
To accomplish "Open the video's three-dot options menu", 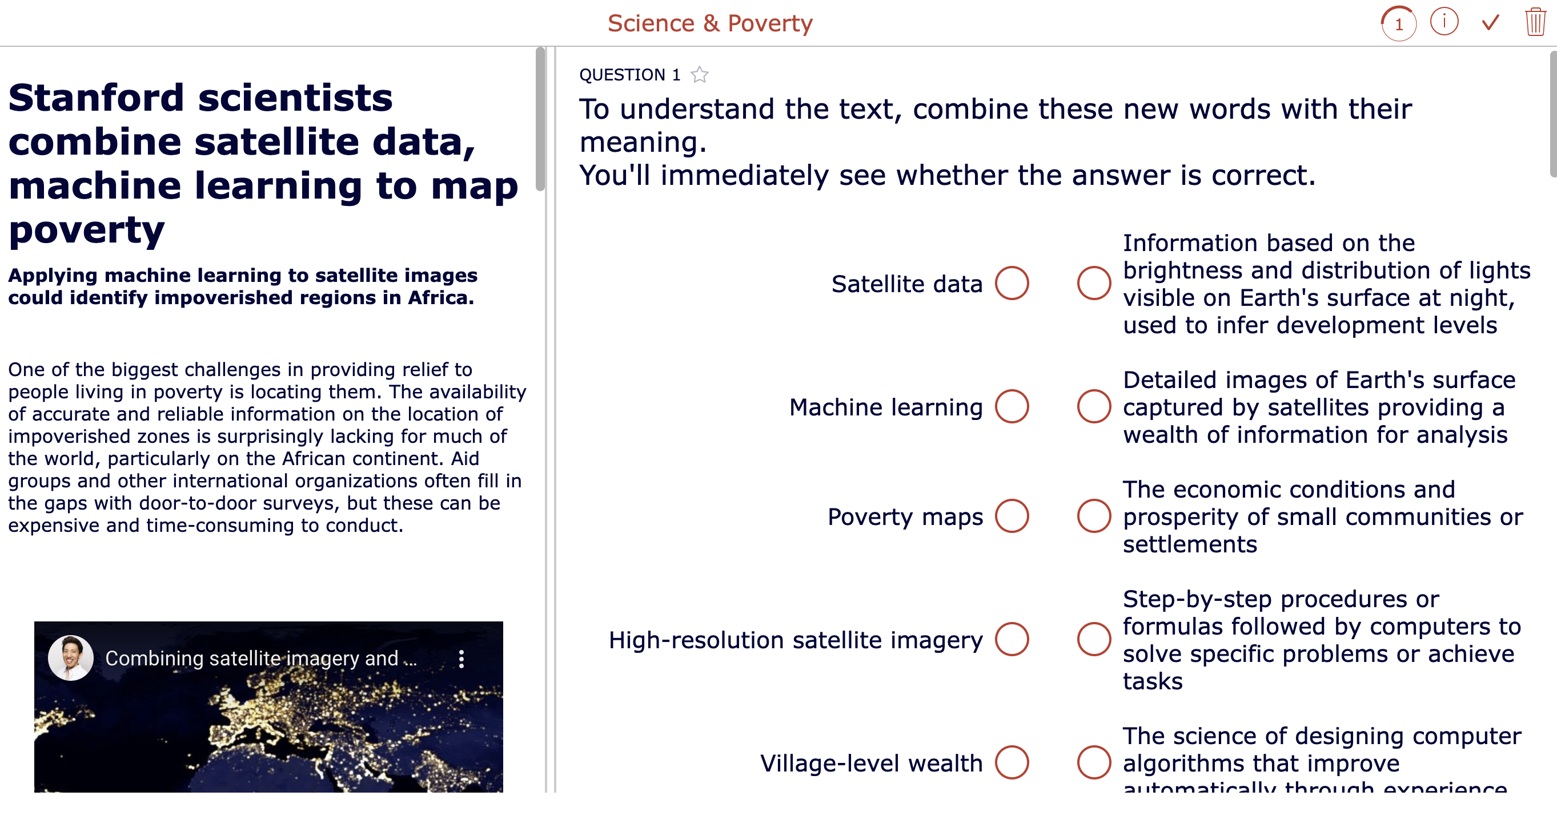I will [463, 659].
